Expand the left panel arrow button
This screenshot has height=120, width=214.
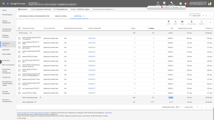1,62
